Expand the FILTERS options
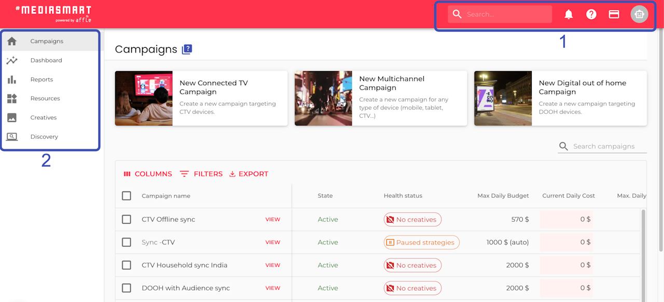This screenshot has height=302, width=664. pyautogui.click(x=201, y=174)
